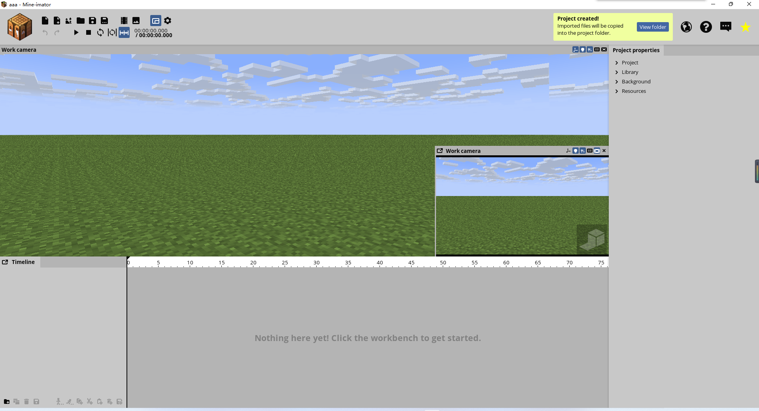Open help with the question mark icon
759x411 pixels.
[706, 27]
